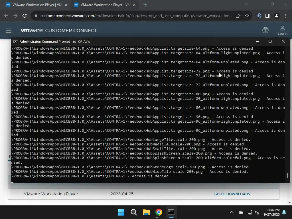Open the Windows Start menu

(121, 212)
